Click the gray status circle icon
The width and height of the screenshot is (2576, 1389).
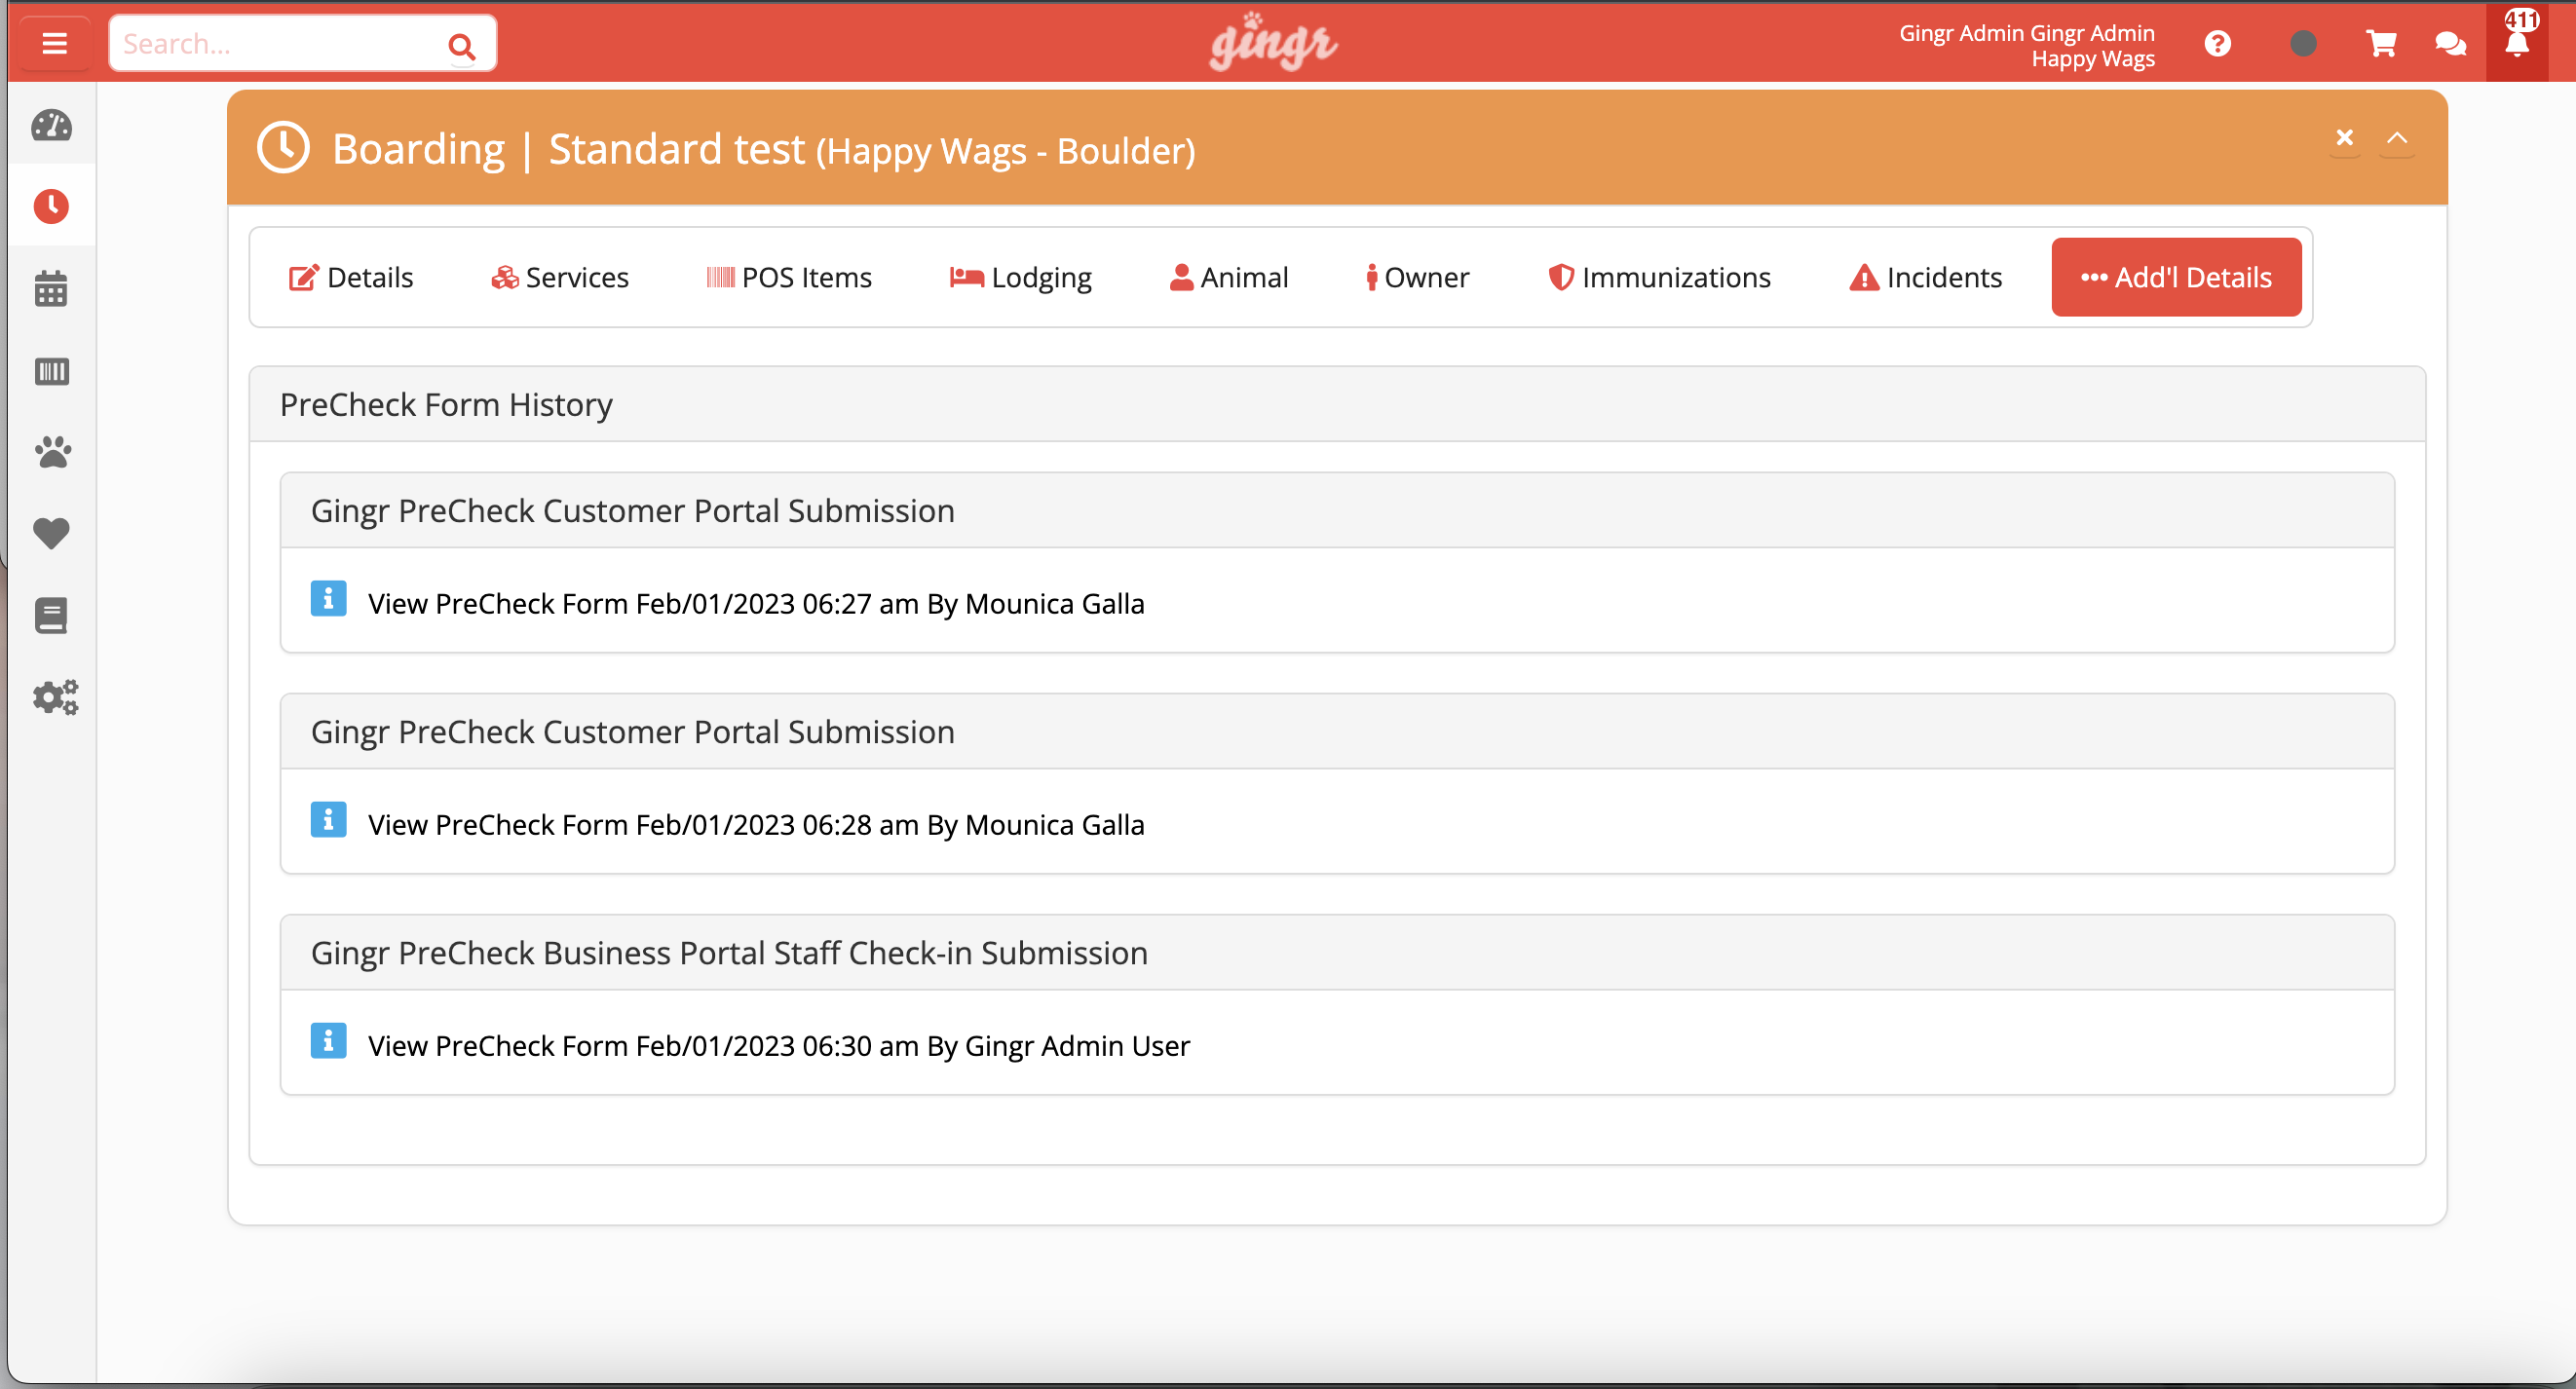point(2303,44)
